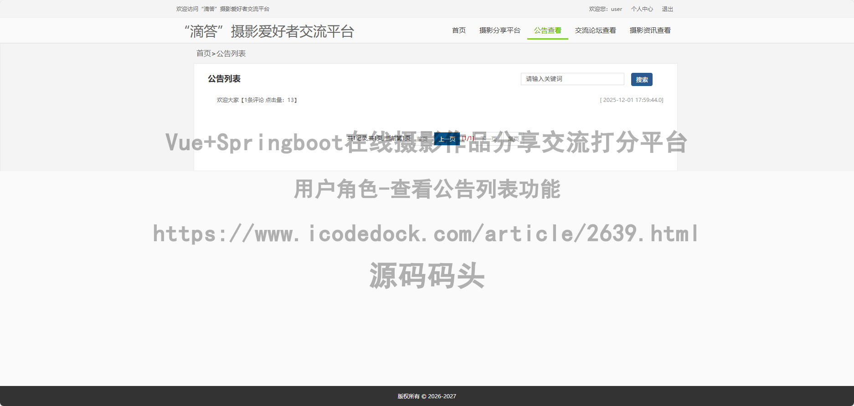Jump to first page with pagination 首页

point(422,139)
